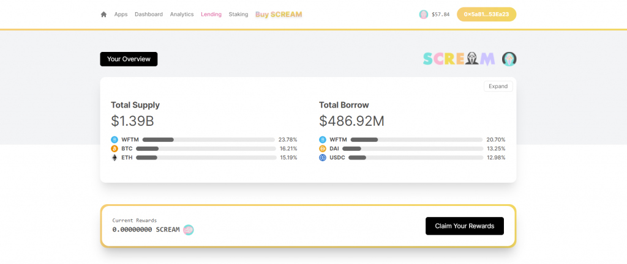Screen dimensions: 627x264
Task: Click the SCREAM icon beside Current Rewards
Action: tap(189, 230)
